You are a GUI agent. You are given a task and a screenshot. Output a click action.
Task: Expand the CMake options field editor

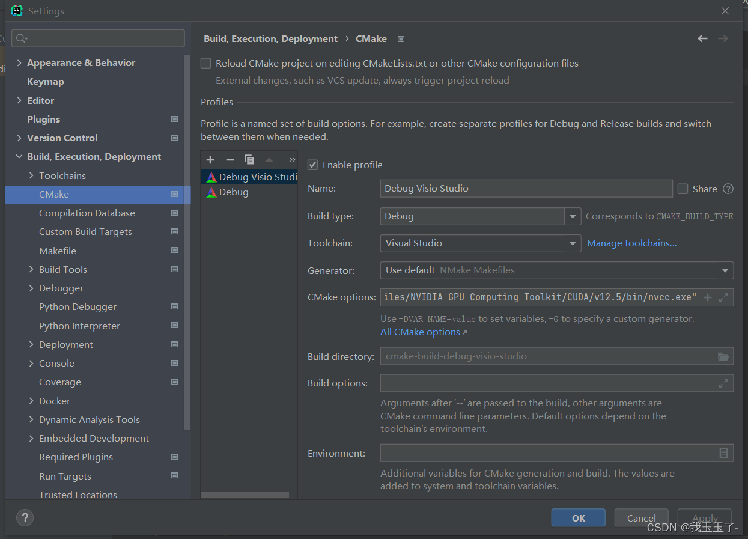tap(723, 297)
